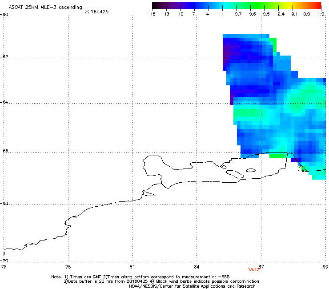Click latitude label -70
Viewport: 329px width, 289px height.
pos(4,261)
